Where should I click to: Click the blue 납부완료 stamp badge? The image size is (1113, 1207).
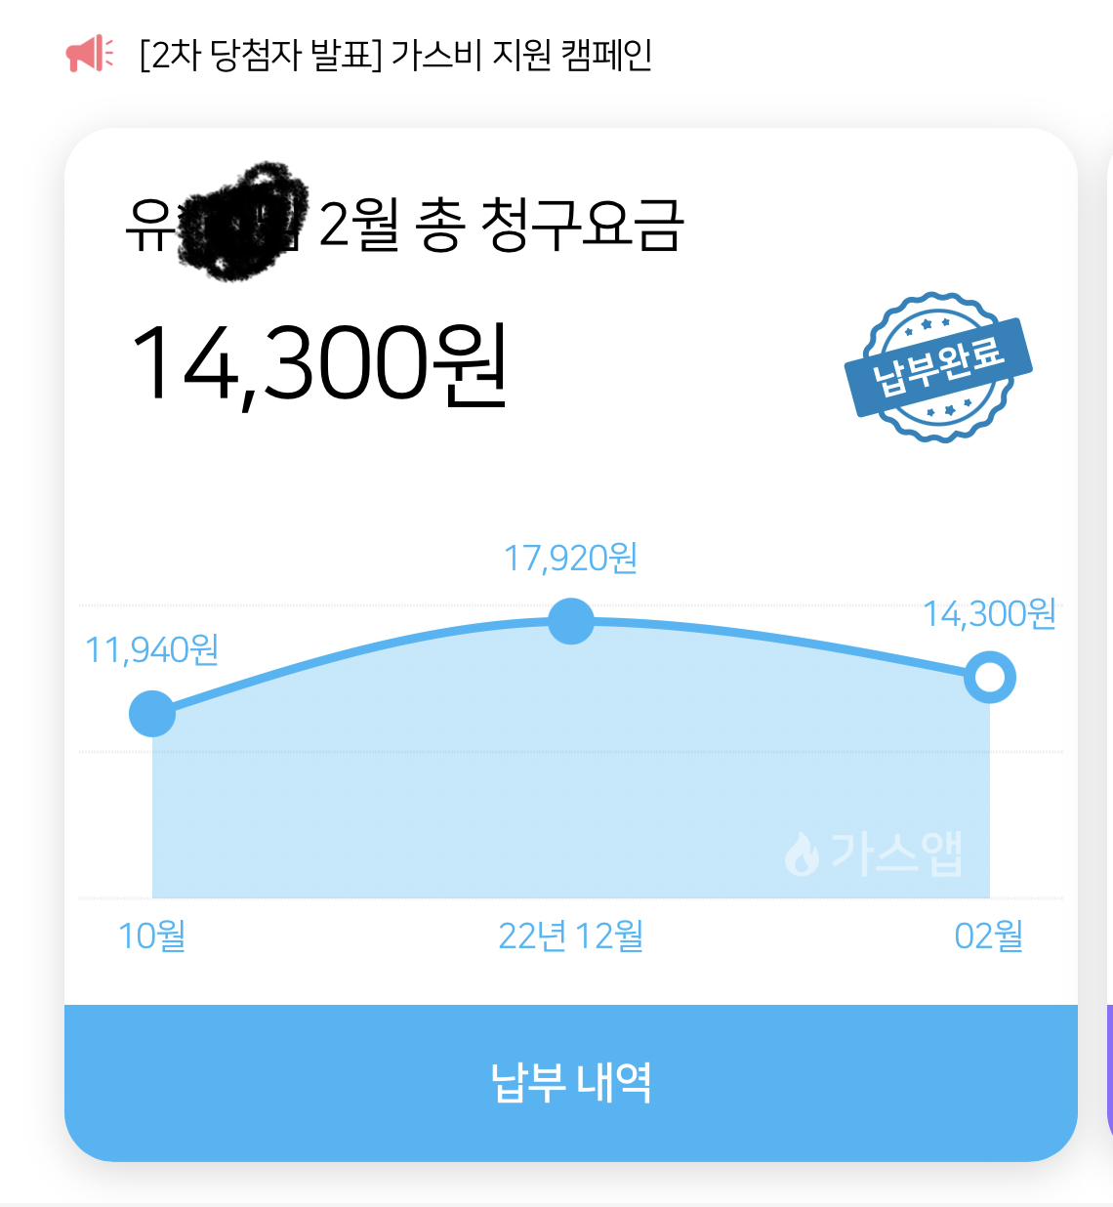938,366
